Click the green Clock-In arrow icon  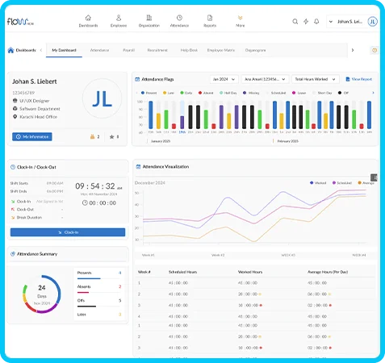(x=13, y=202)
